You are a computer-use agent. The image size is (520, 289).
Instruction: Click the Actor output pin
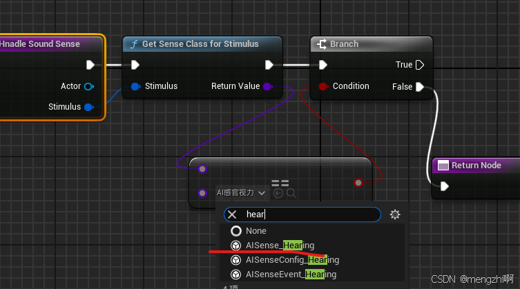pyautogui.click(x=89, y=86)
